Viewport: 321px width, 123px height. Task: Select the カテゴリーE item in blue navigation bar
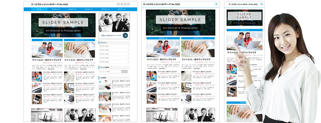coord(122,9)
